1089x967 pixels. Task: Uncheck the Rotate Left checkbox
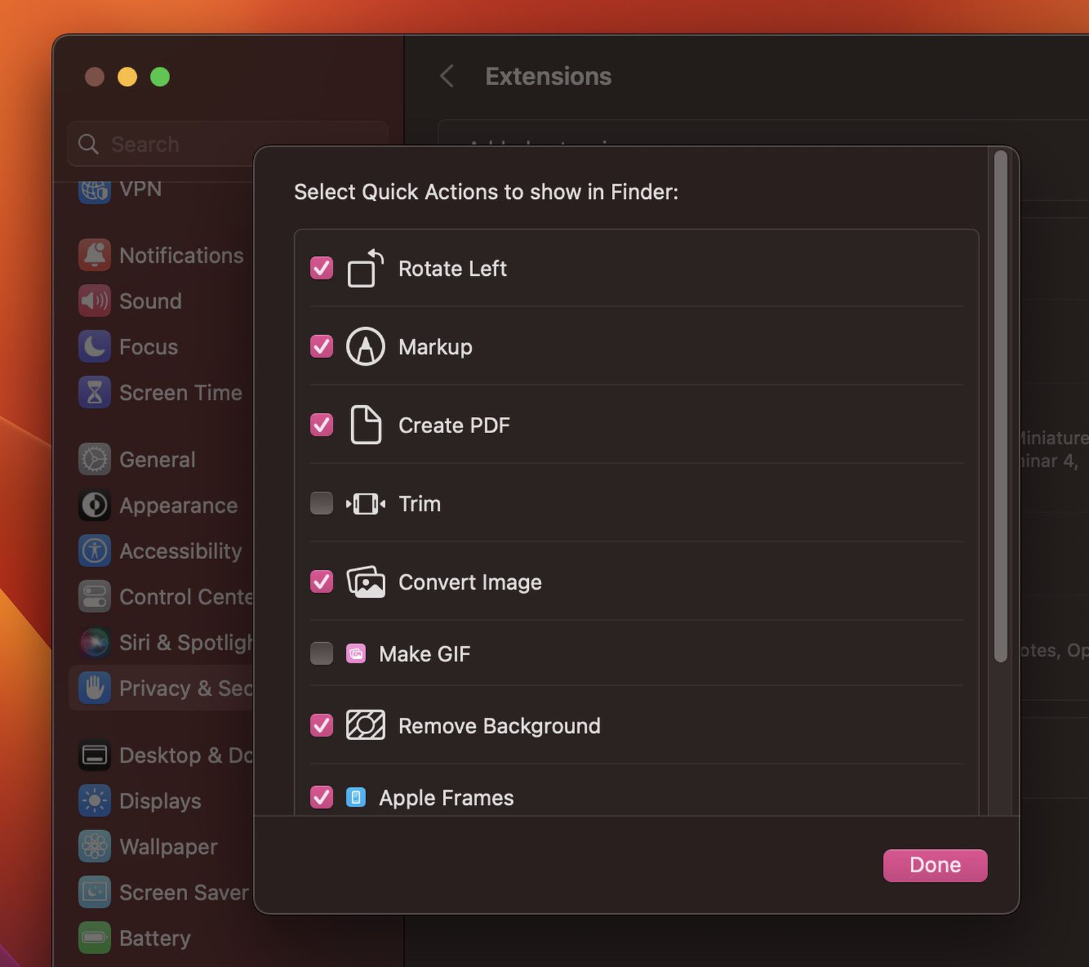pos(321,268)
